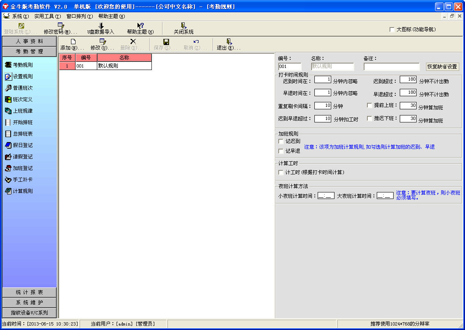Image resolution: width=465 pixels, height=330 pixels.
Task: Click the 备注 input field
Action: tap(391, 67)
